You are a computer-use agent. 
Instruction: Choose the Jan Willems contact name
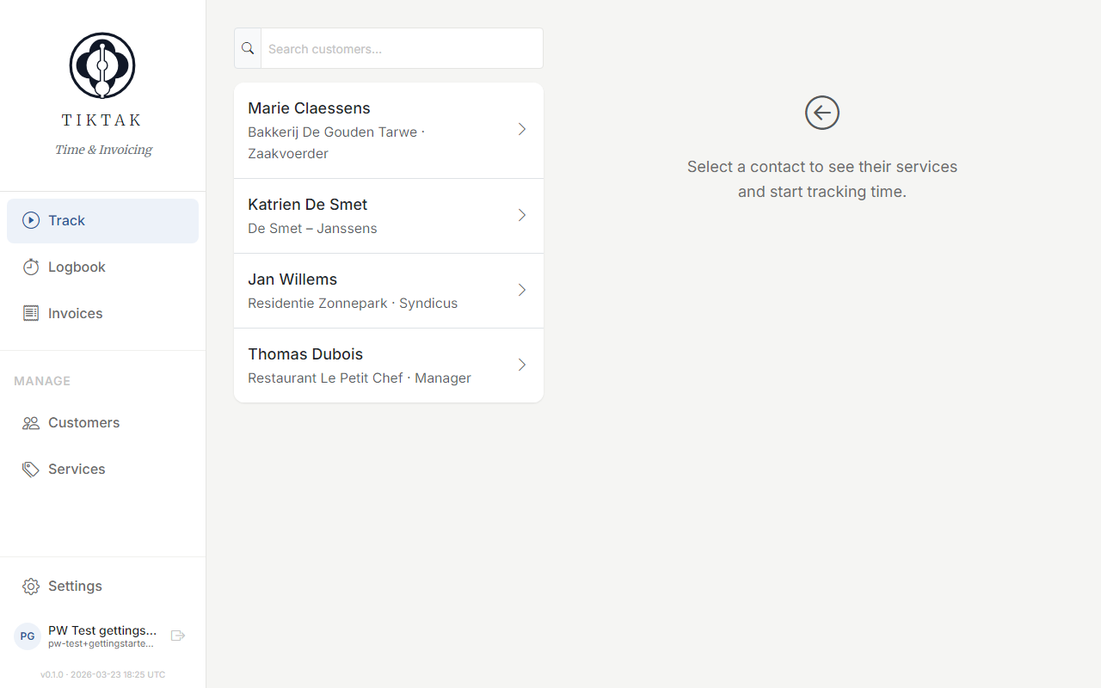pos(292,279)
